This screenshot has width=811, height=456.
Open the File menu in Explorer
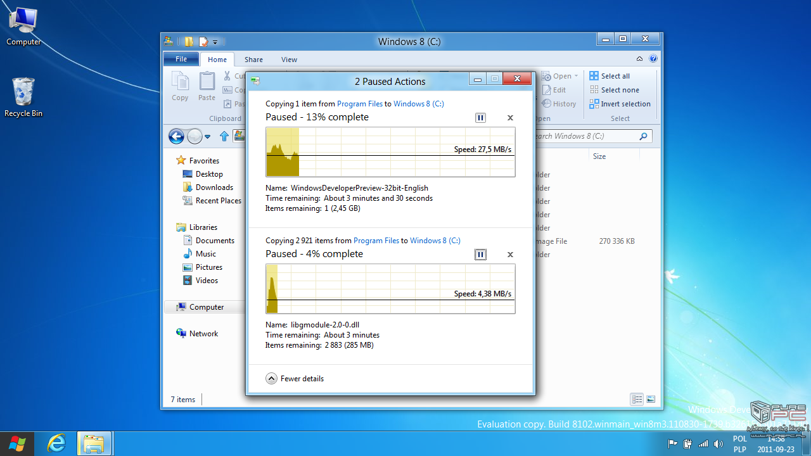click(181, 60)
